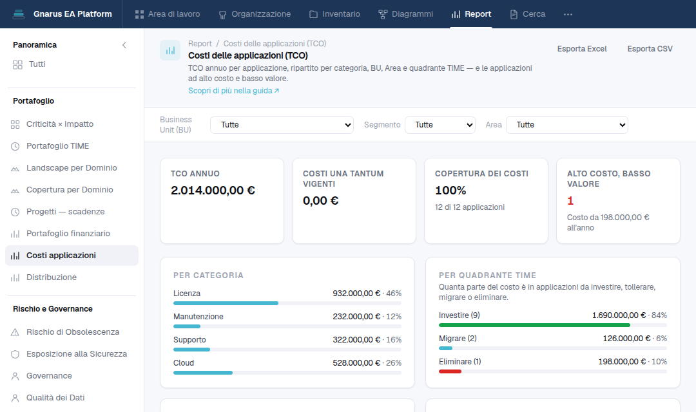Click the Portafoglio finanziario chart icon
The image size is (696, 412).
15,234
